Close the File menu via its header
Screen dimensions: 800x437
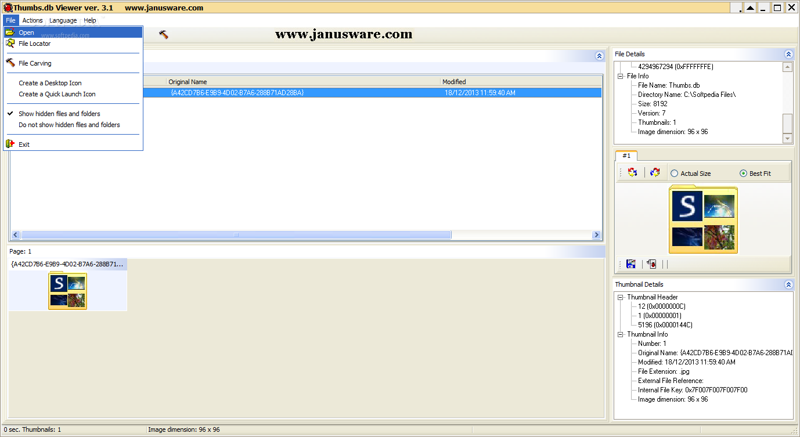[x=10, y=20]
